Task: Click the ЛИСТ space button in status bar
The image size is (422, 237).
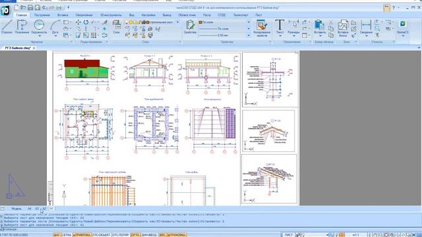Action: [288, 235]
